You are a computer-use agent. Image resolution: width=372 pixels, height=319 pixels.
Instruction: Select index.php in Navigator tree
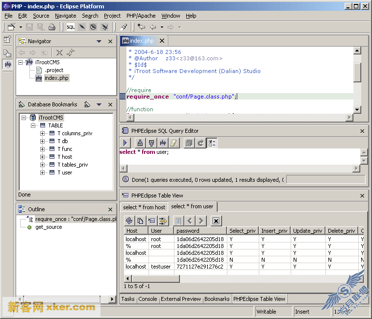click(x=56, y=78)
